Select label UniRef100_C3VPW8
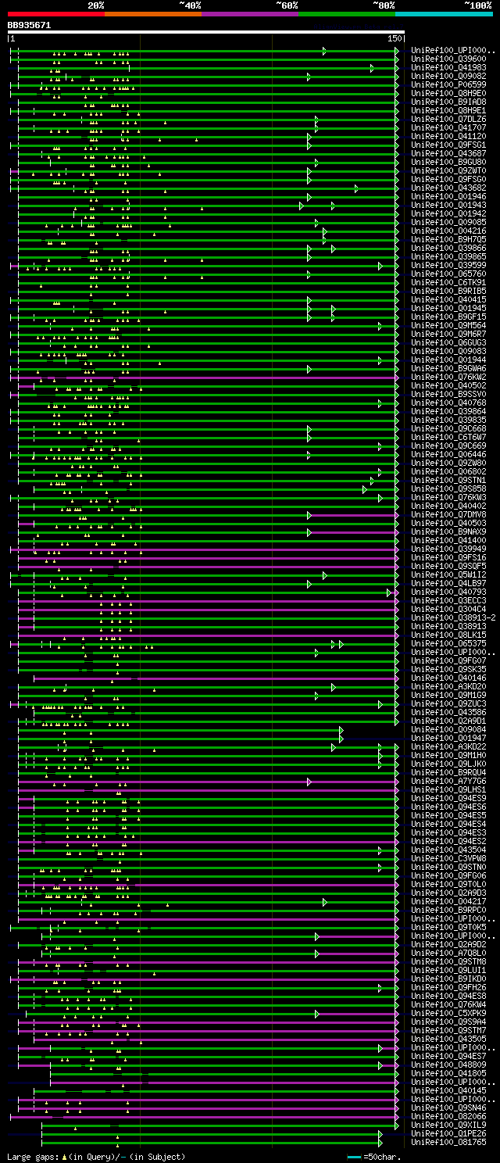Screen dimensions: 500x1163 coord(448,859)
